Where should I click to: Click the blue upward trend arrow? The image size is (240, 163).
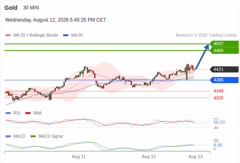click(202, 57)
